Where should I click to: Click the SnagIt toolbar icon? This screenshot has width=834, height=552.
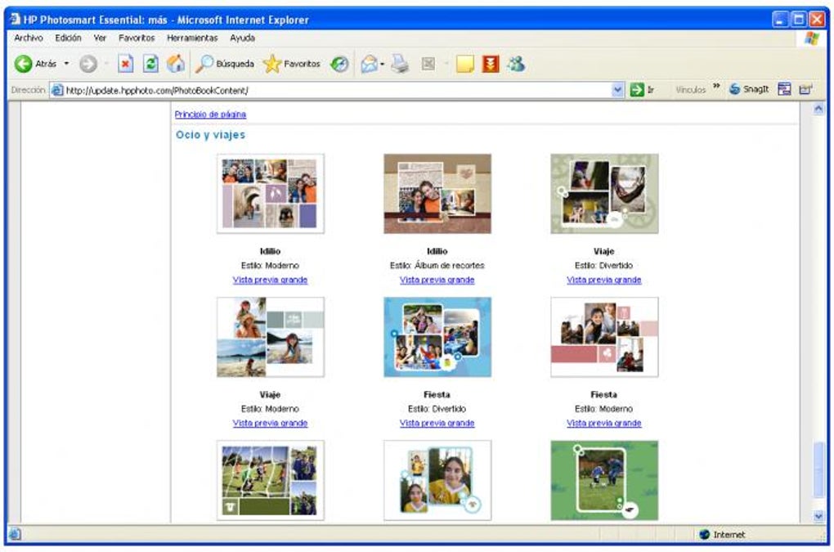pos(749,89)
